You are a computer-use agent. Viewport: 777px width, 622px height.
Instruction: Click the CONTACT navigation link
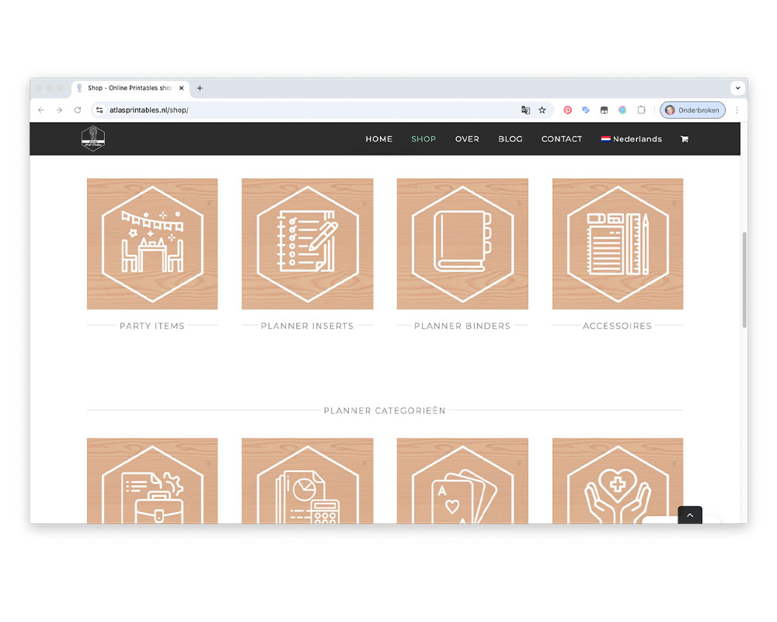(x=561, y=139)
